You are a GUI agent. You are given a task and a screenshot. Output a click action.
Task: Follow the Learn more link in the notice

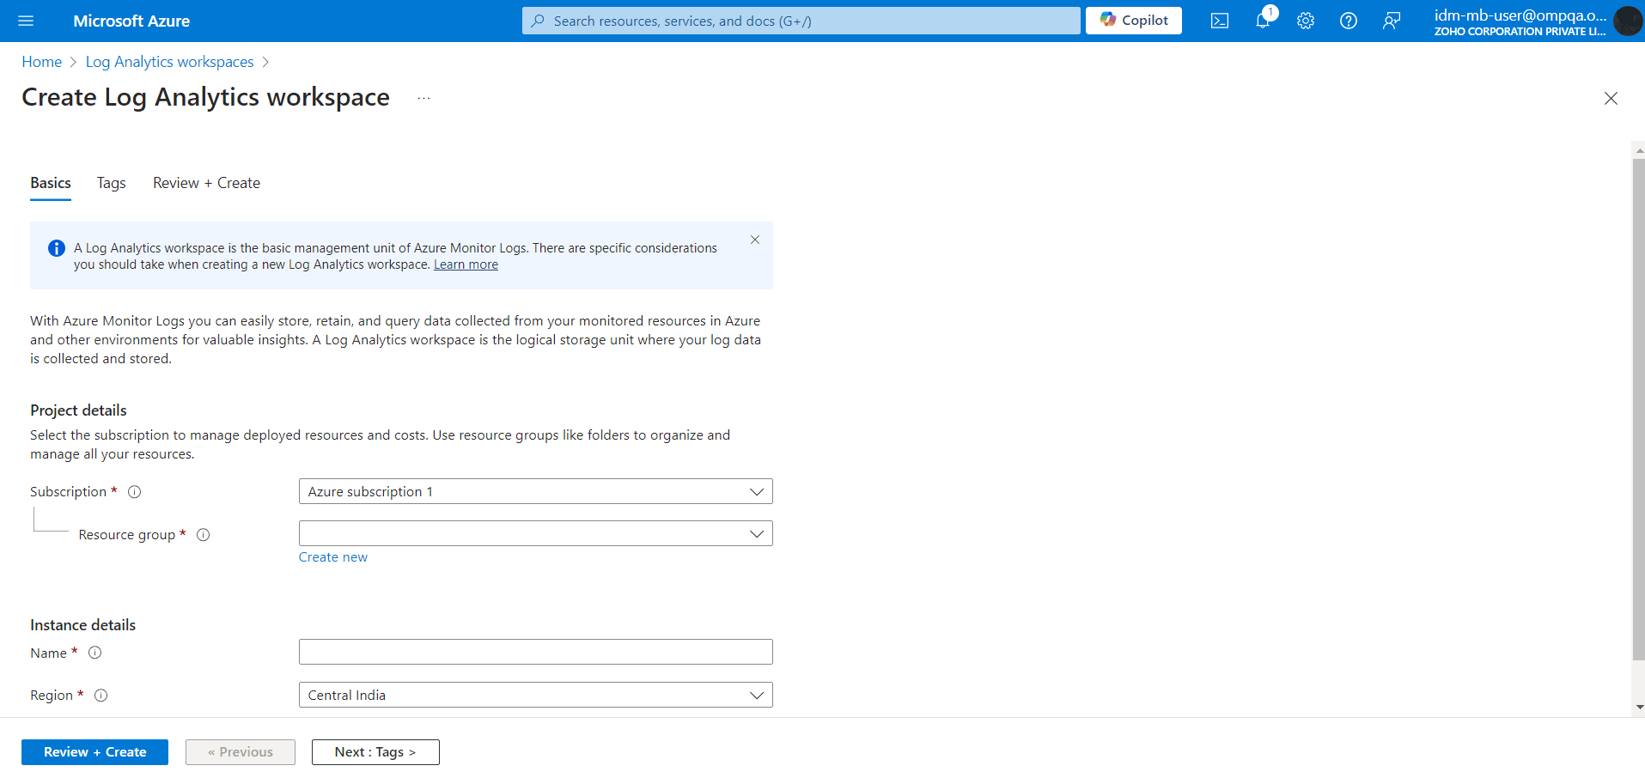click(x=466, y=264)
